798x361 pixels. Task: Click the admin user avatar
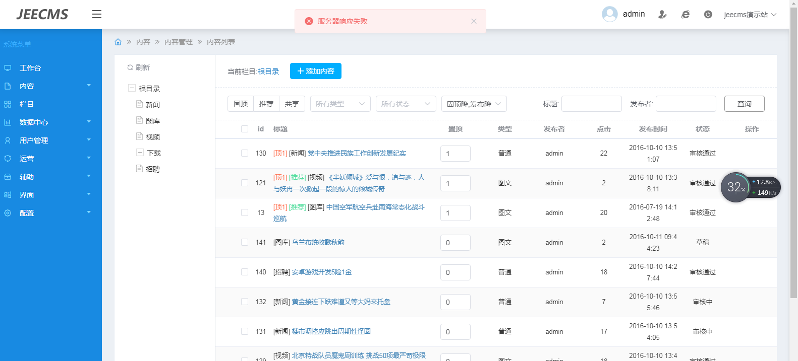(609, 14)
